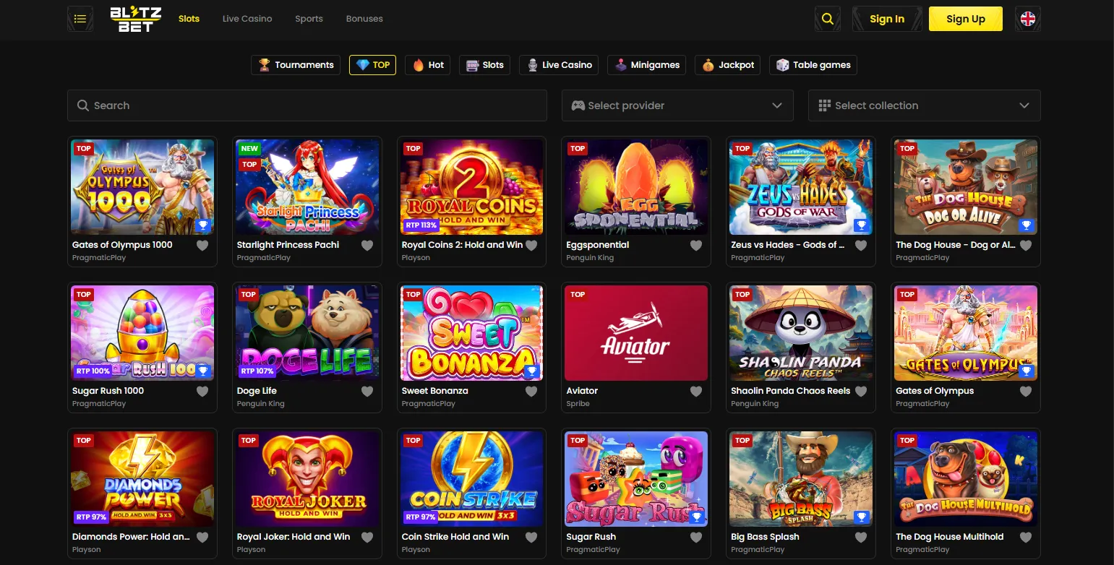Viewport: 1114px width, 565px height.
Task: Toggle favorite heart for Aviator
Action: 696,392
